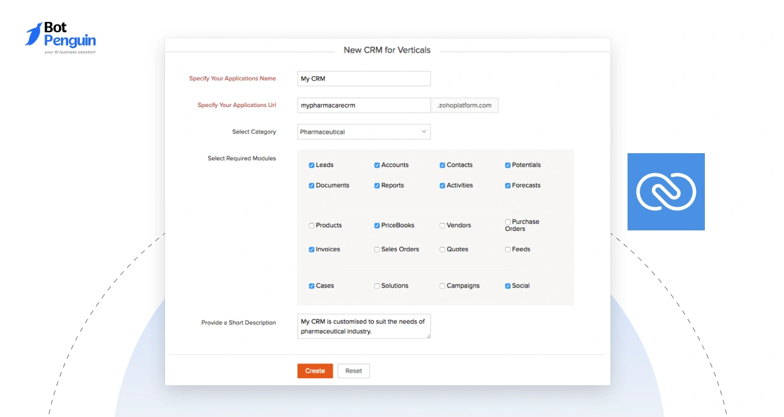784x417 pixels.
Task: Enable the Vendors module checkbox
Action: (443, 226)
